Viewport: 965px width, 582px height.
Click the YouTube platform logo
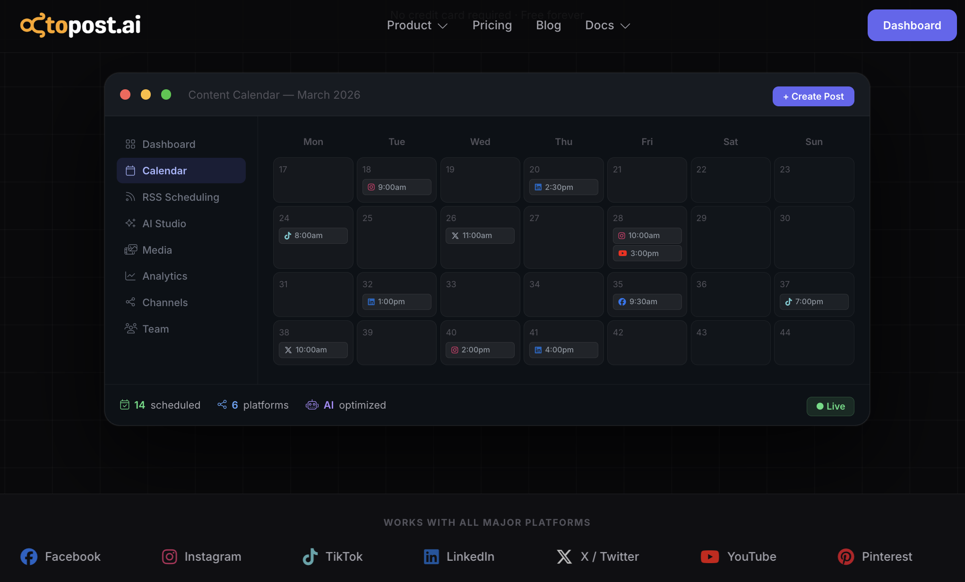point(710,556)
